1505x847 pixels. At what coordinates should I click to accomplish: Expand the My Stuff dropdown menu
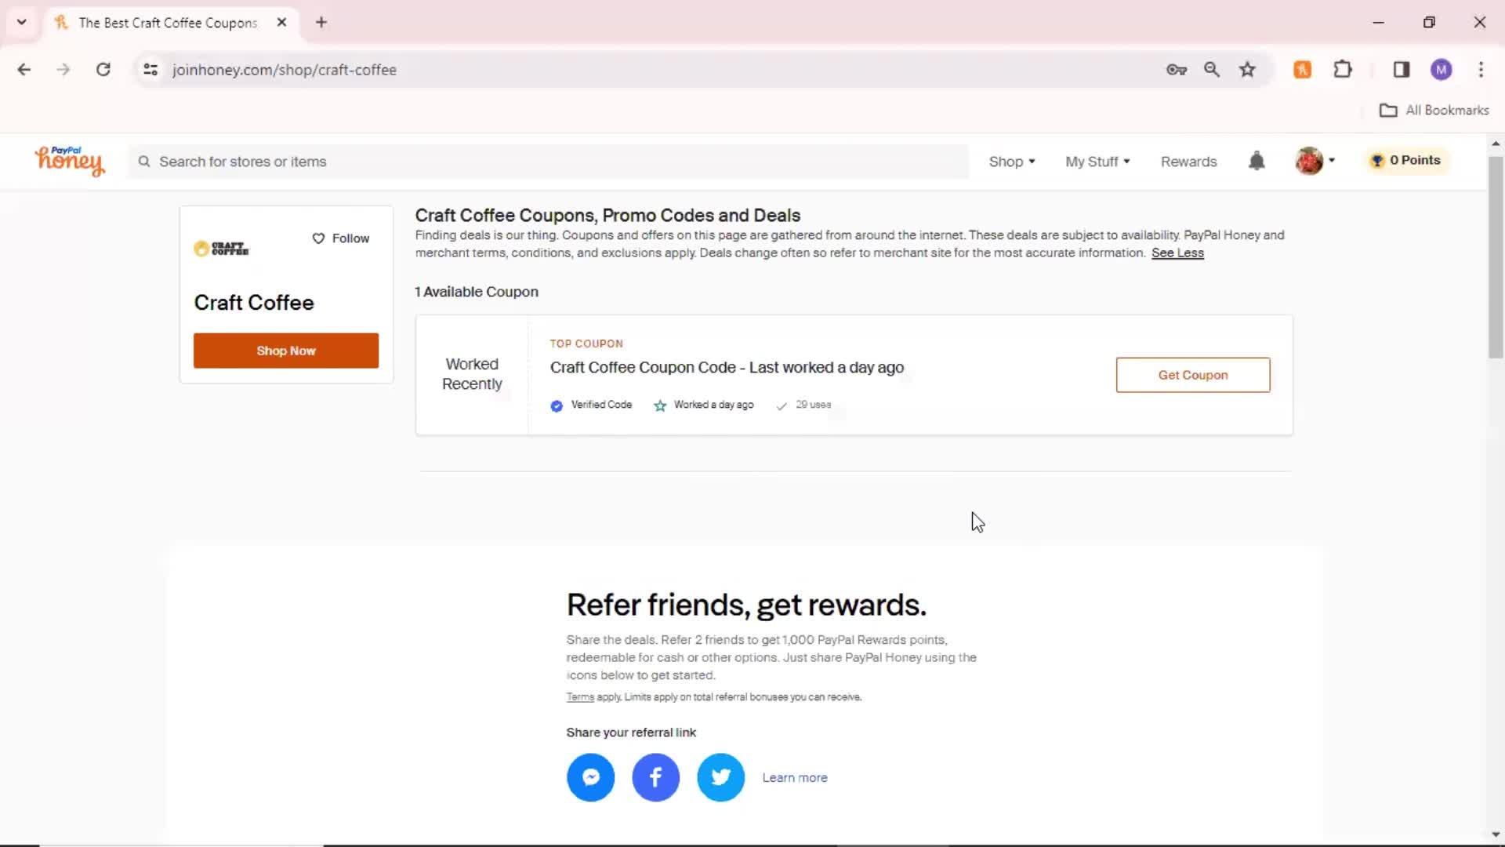(x=1097, y=162)
